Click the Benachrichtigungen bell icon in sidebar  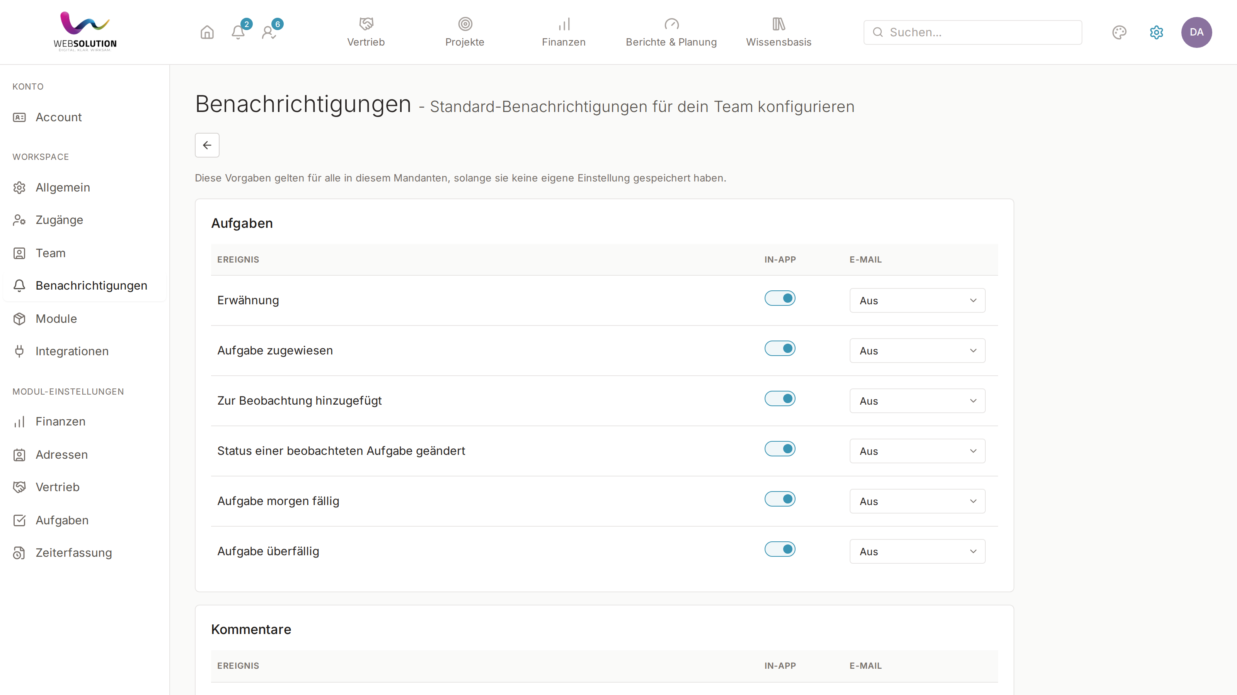pos(19,286)
